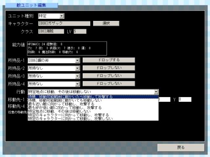The image size is (210, 157).
Task: Click the 敵ユニット編集 title tab
Action: [31, 5]
